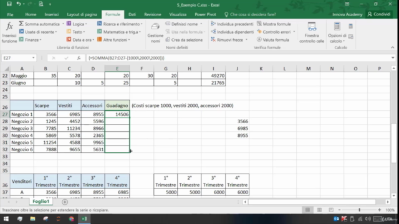Screen dimensions: 399x224
Task: Click the fx insert function icon in formula bar
Action: (79, 58)
